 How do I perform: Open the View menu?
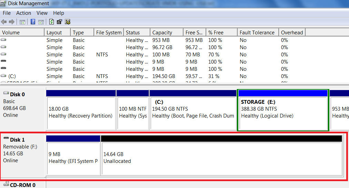click(x=42, y=13)
